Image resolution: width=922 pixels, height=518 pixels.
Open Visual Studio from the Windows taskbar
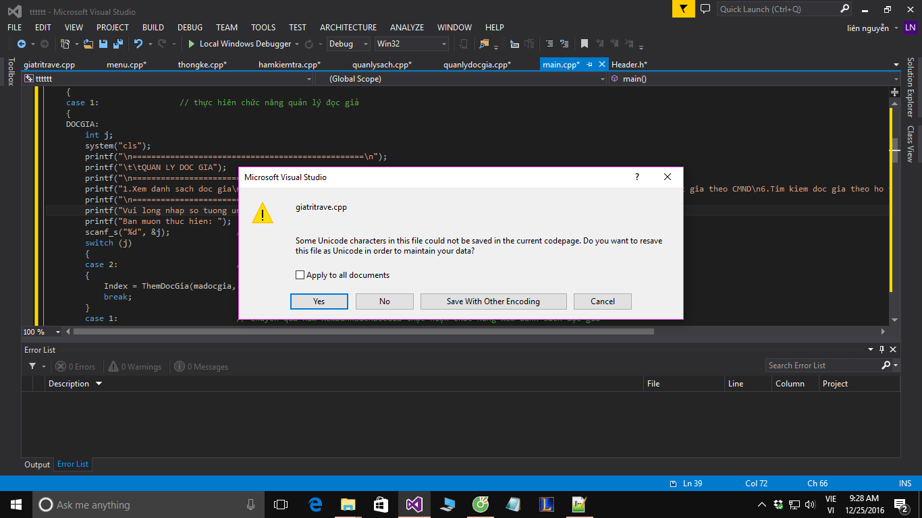click(x=414, y=505)
